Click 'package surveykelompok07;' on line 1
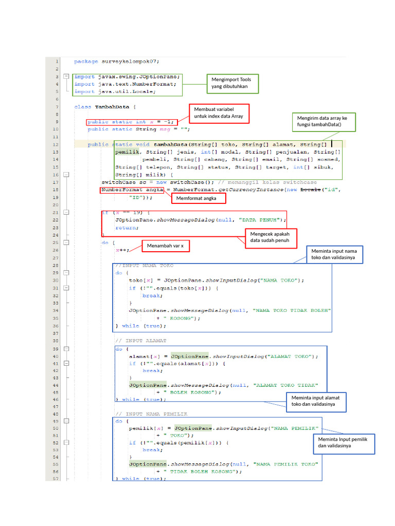This screenshot has height=526, width=395. pyautogui.click(x=117, y=62)
